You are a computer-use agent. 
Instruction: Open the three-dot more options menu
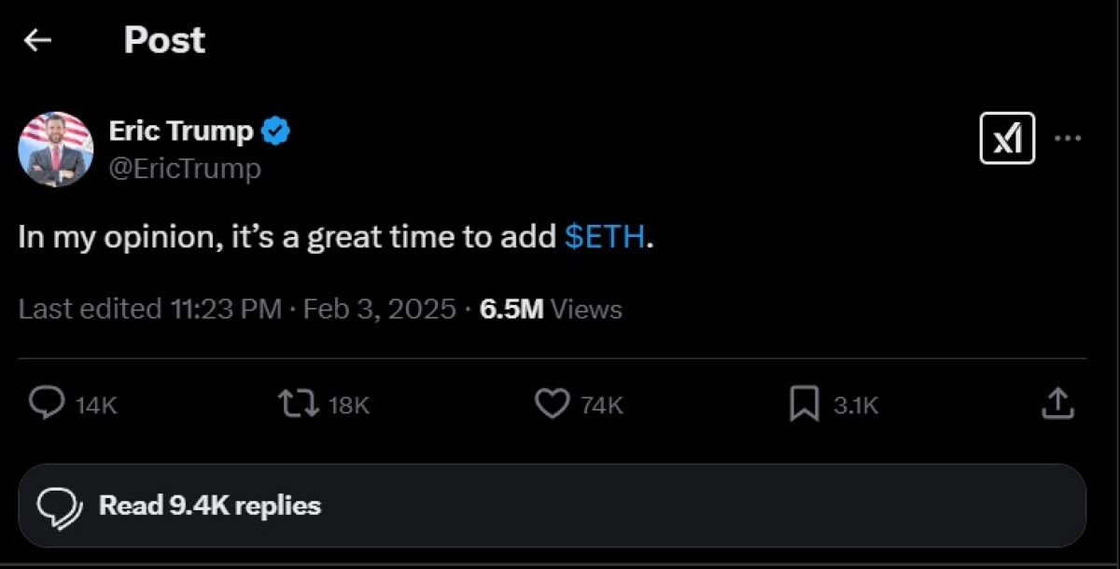[1067, 138]
